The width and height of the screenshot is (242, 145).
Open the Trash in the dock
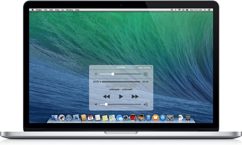point(188,118)
